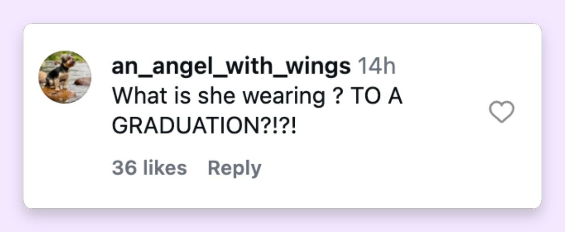
Task: Open the dog profile picture avatar
Action: [x=65, y=77]
